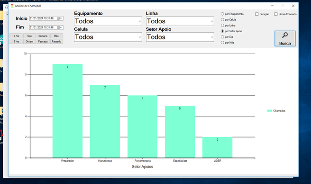The height and width of the screenshot is (184, 311).
Task: Click the Chamados legend color swatch
Action: [x=270, y=111]
